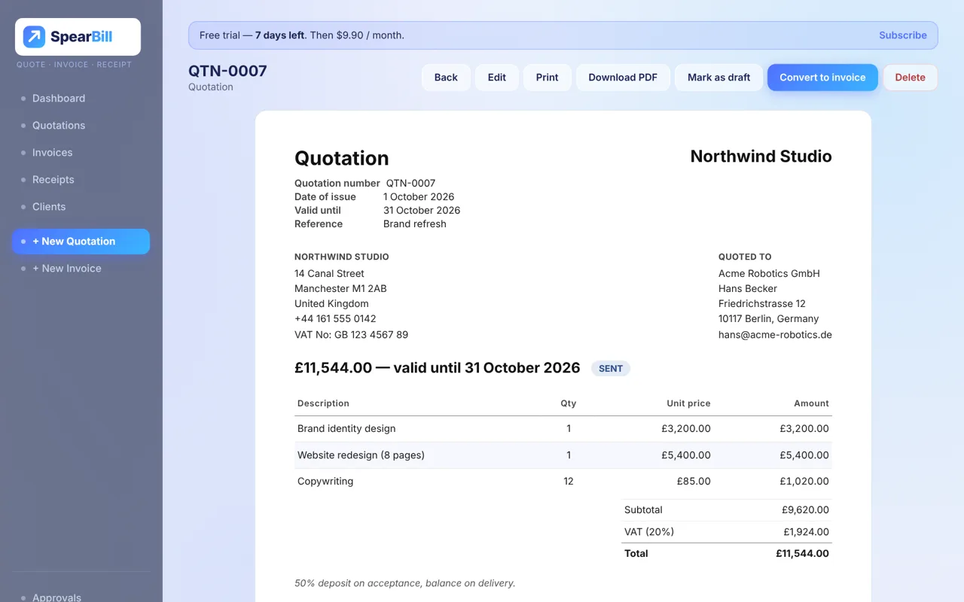
Task: Select the 'Website redesign (8 pages)' description
Action: point(361,455)
